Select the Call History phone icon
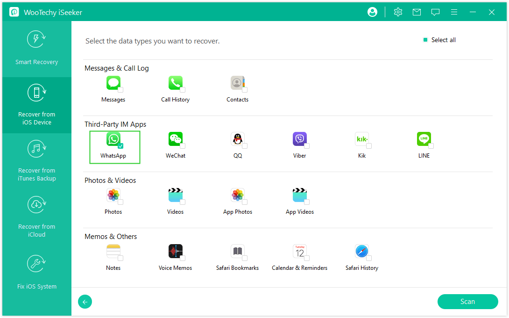Image resolution: width=509 pixels, height=318 pixels. click(x=175, y=83)
